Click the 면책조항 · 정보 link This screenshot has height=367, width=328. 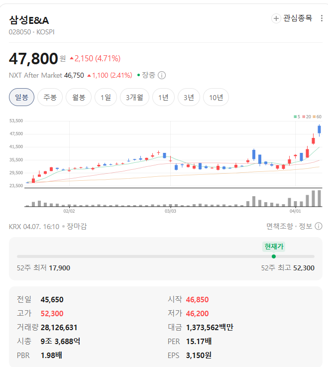click(x=289, y=226)
